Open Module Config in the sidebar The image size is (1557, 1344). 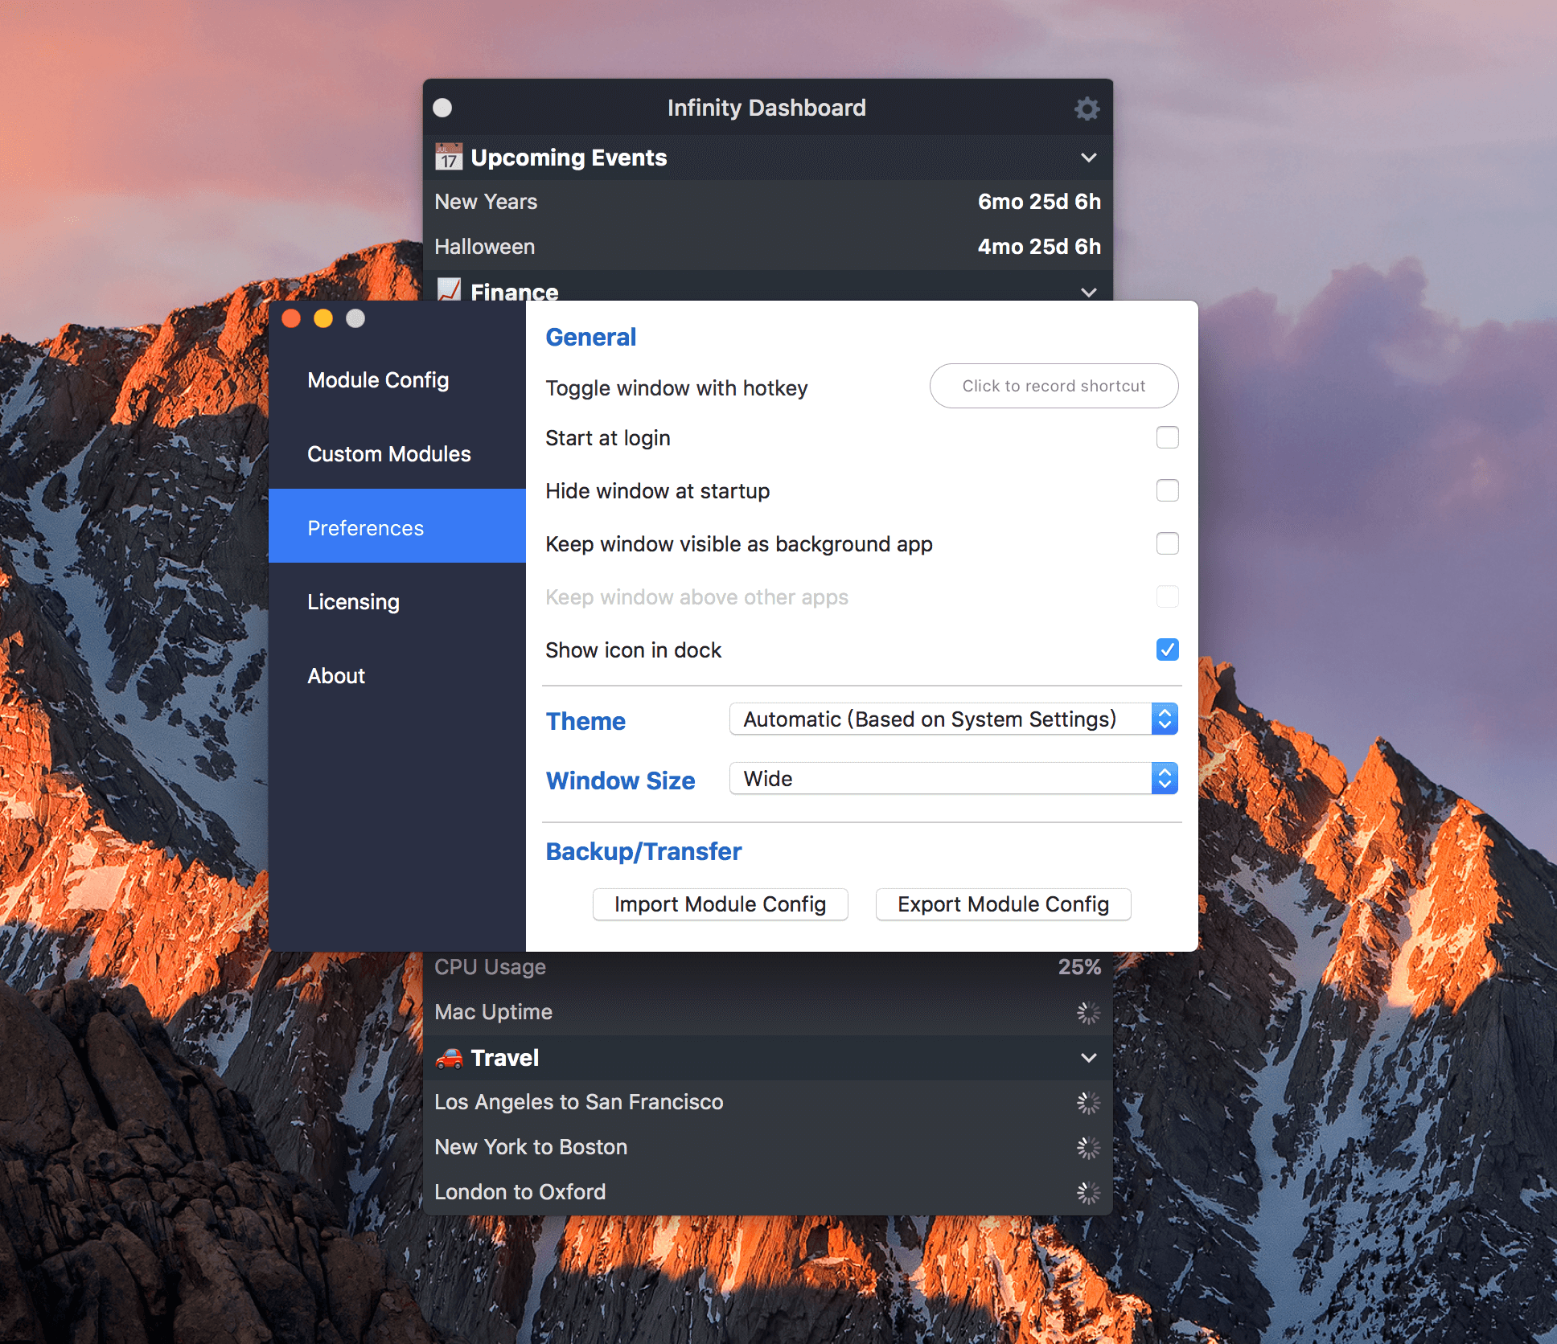point(397,380)
